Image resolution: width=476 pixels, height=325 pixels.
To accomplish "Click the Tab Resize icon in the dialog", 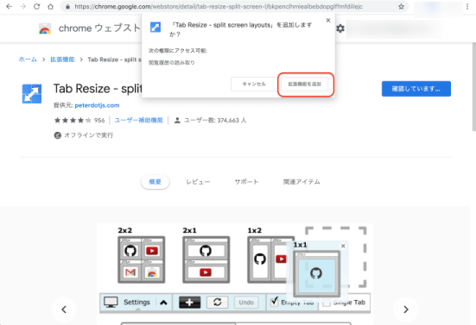I will 155,27.
